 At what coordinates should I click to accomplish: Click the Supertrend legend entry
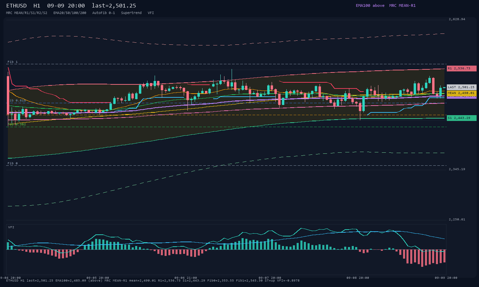[x=131, y=13]
